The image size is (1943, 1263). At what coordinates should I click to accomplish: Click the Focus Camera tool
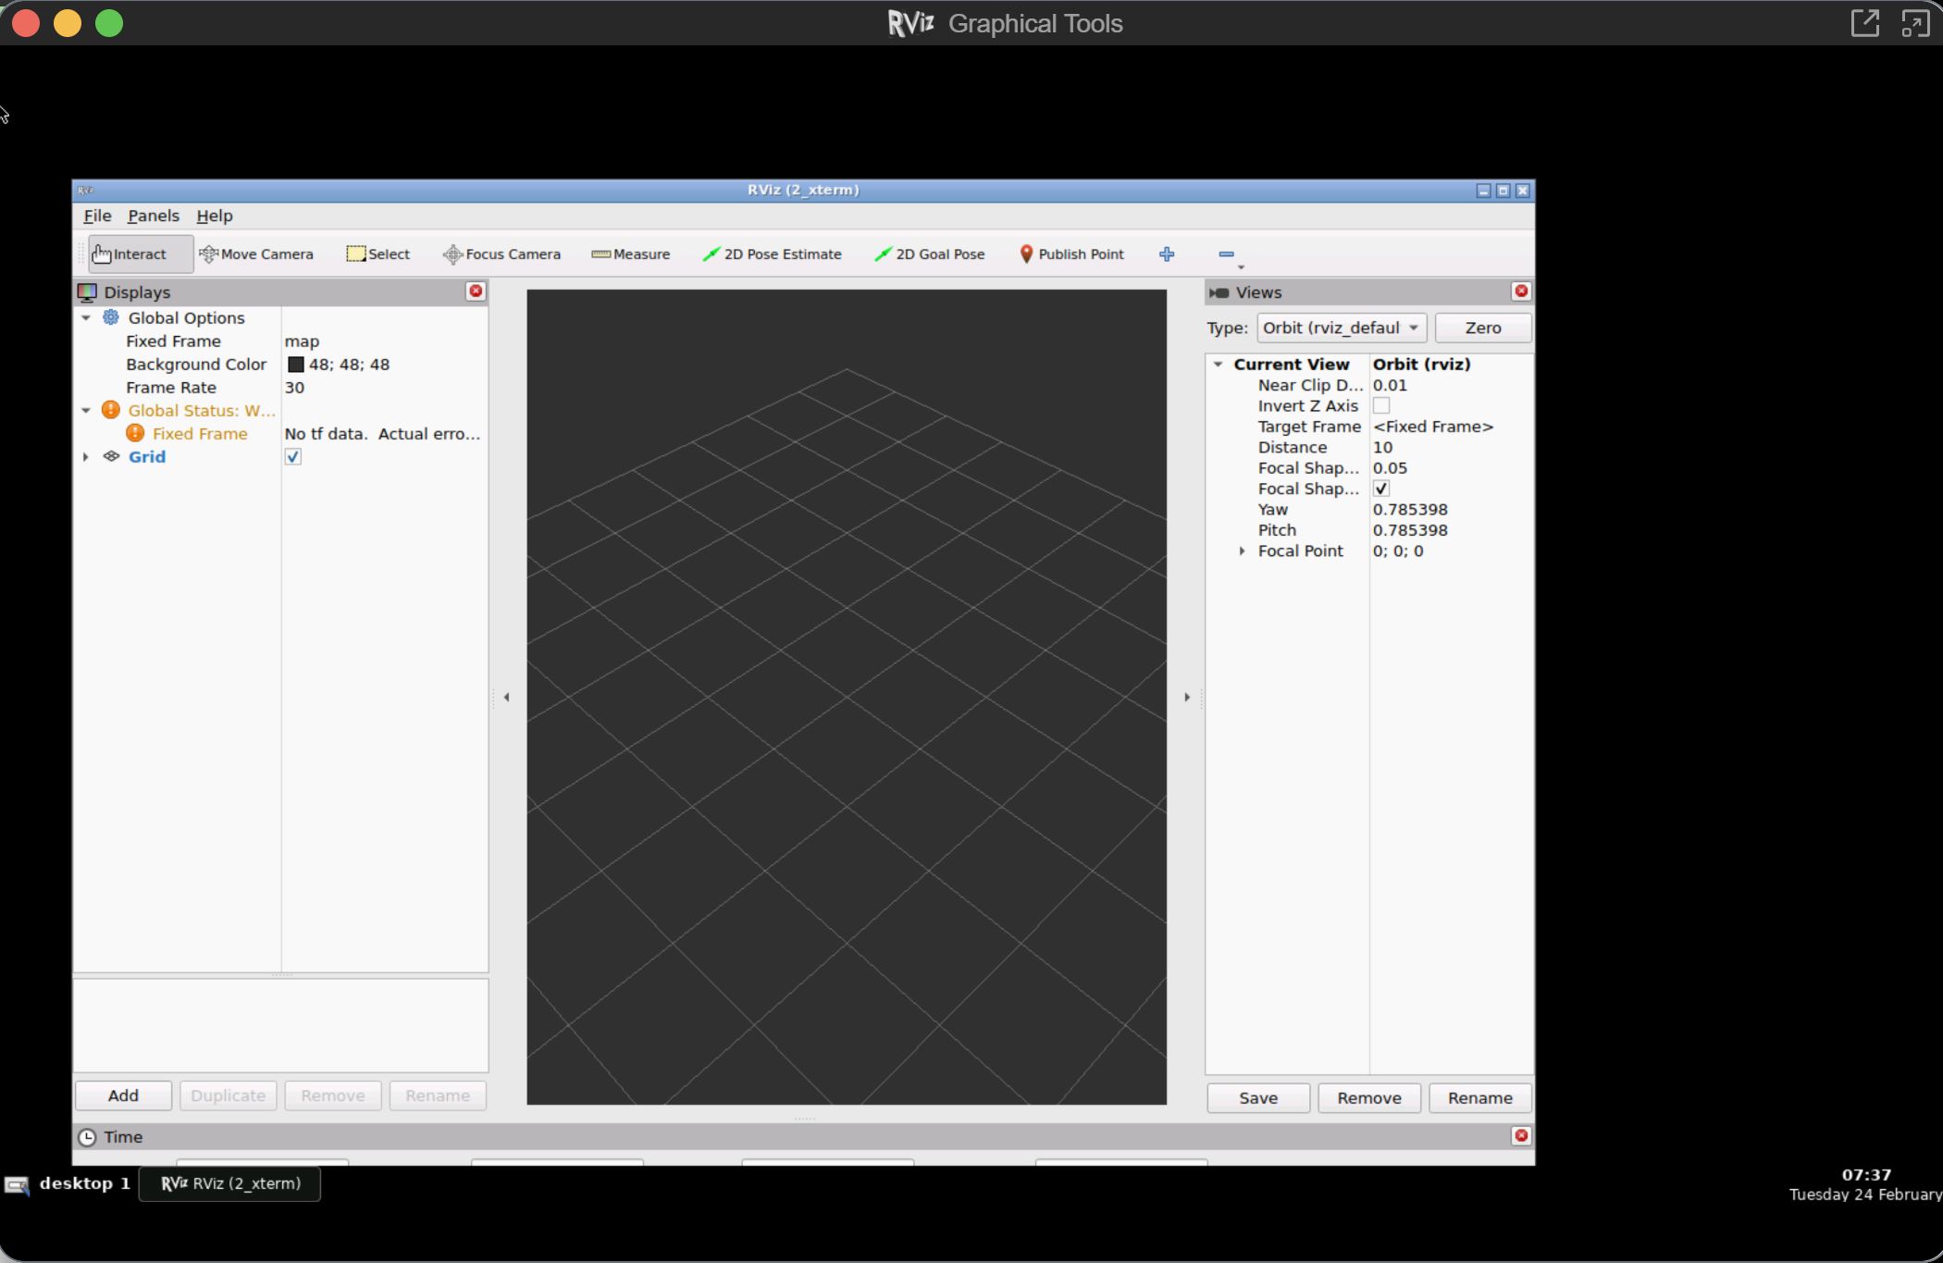(x=501, y=254)
